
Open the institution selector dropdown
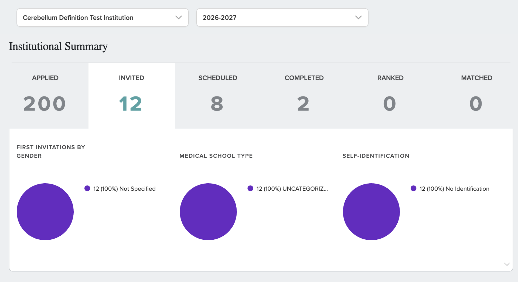(103, 18)
